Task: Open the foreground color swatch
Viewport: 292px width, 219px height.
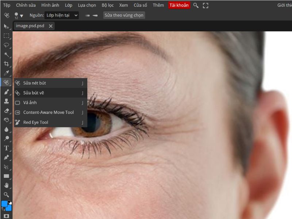Action: 4,204
